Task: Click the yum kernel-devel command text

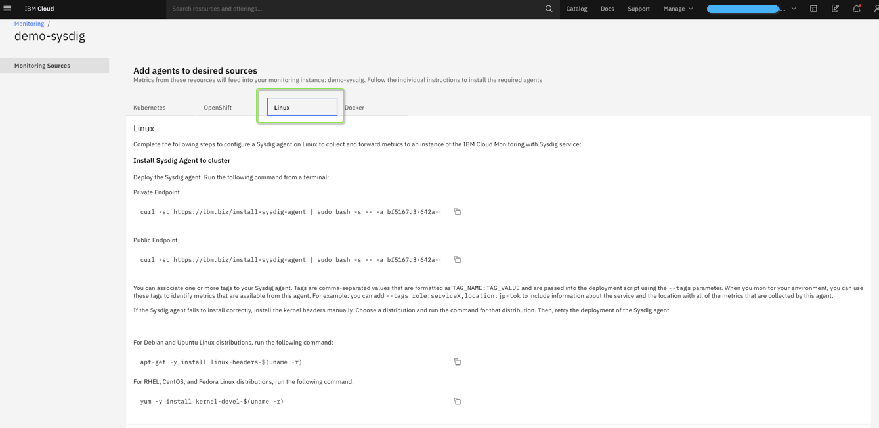Action: [212, 402]
